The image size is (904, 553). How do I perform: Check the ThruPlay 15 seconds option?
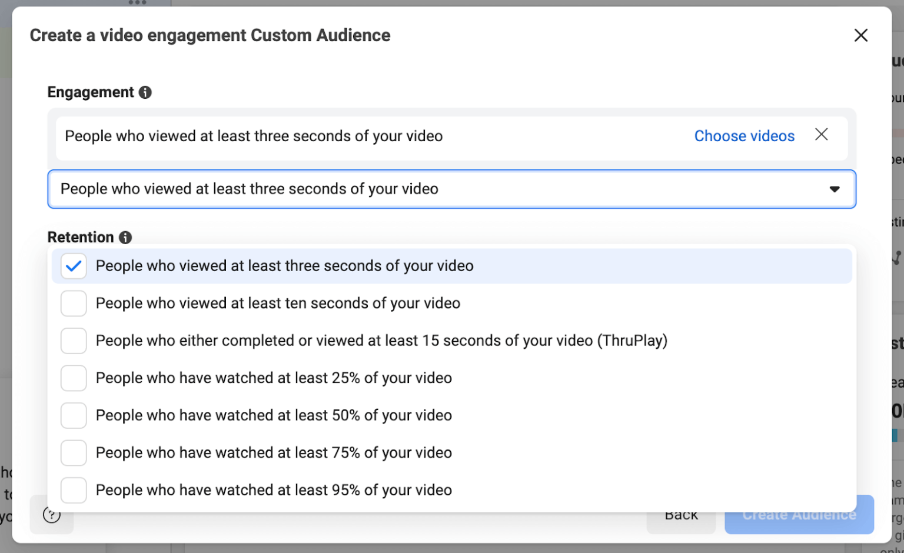pos(74,341)
